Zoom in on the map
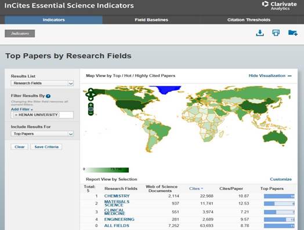304x230 pixels. pyautogui.click(x=91, y=105)
